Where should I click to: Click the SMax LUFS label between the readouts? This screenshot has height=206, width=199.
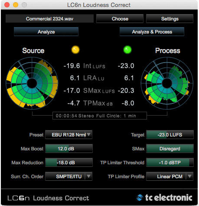(x=99, y=91)
